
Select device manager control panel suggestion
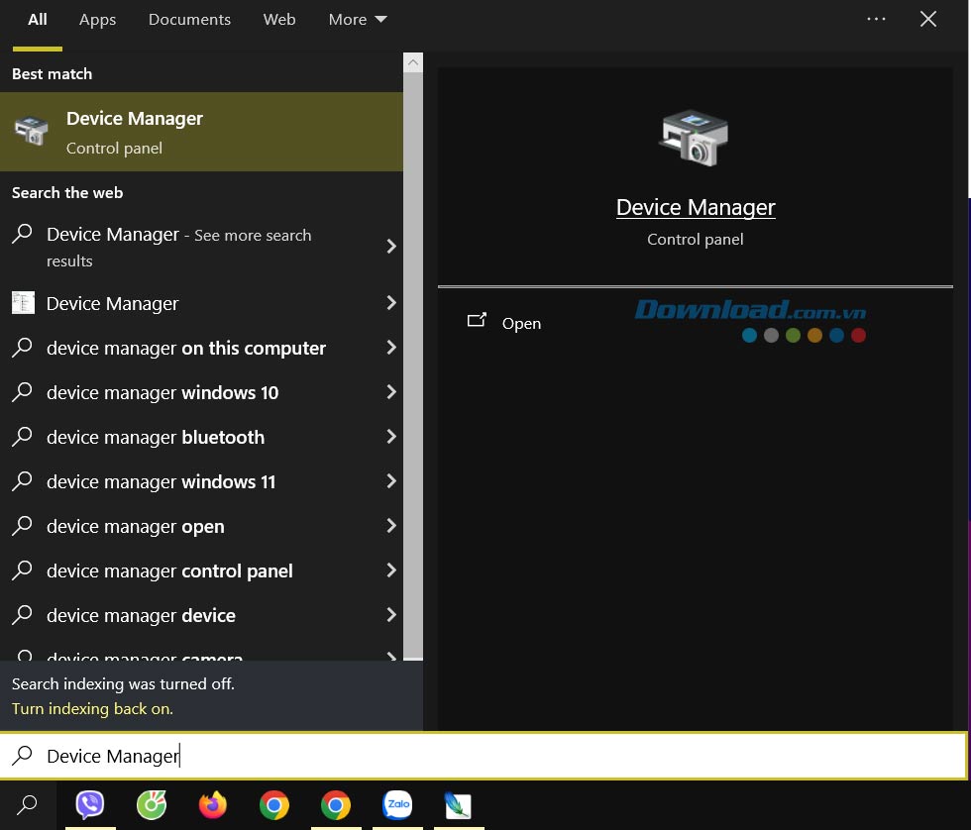169,571
